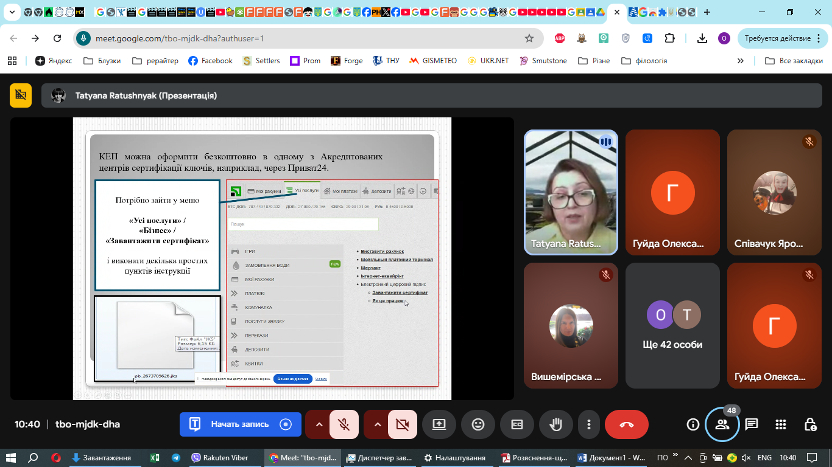This screenshot has width=832, height=467.
Task: Open the Facebook bookmark
Action: [x=210, y=61]
